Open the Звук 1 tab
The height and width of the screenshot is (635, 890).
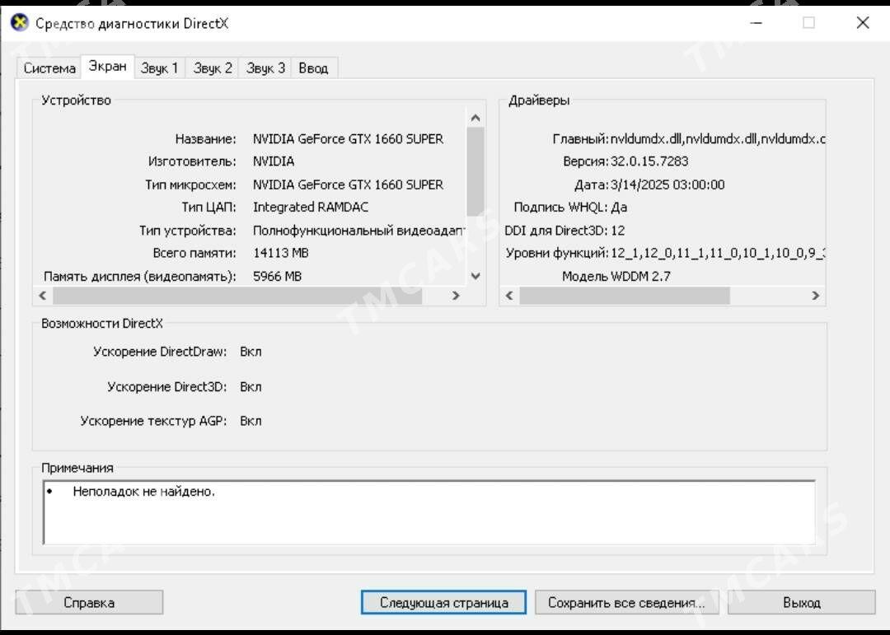[160, 68]
